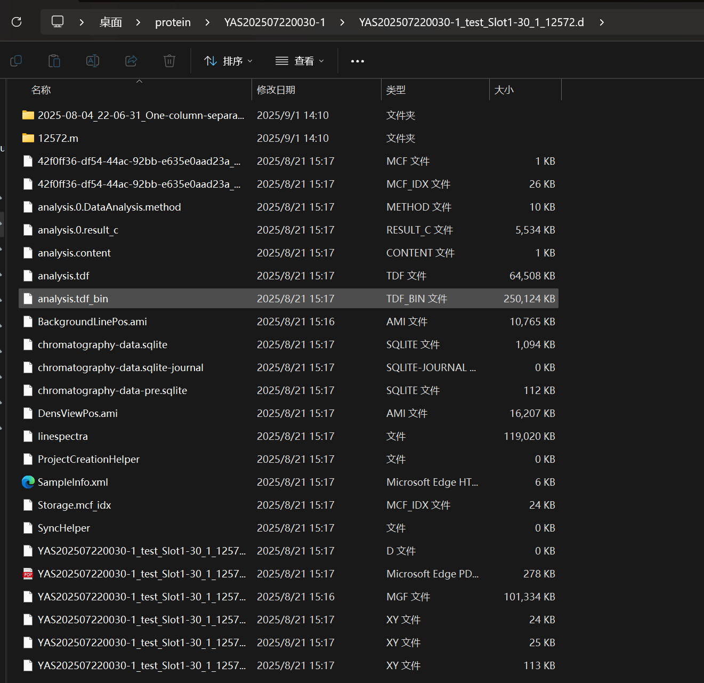Click the 119,020 KB size cell
Viewport: 704px width, 683px height.
[529, 436]
